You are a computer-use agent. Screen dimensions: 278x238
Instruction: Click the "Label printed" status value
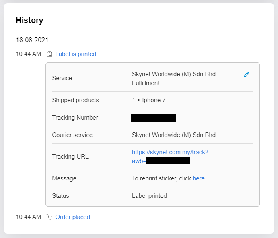(x=149, y=196)
